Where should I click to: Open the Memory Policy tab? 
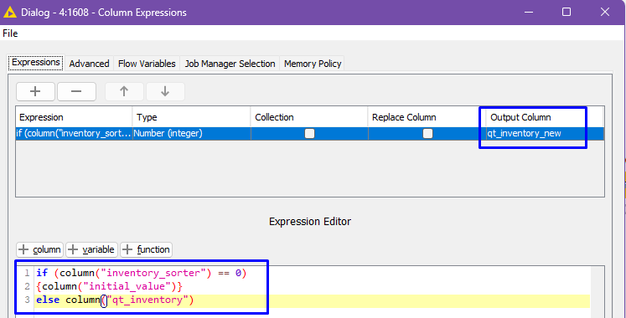point(313,64)
